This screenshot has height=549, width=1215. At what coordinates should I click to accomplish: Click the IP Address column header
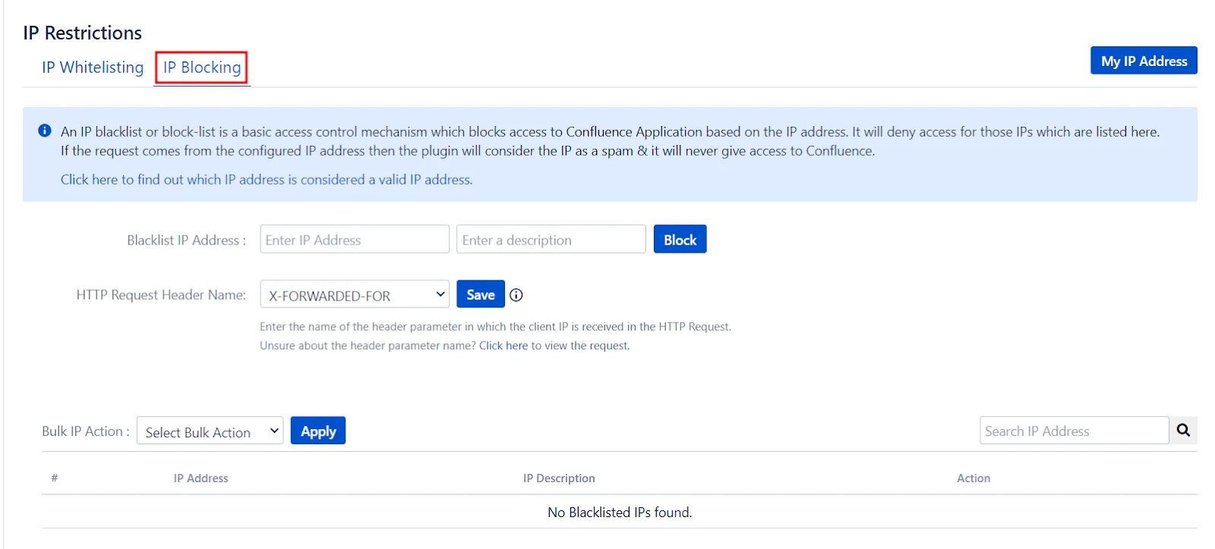point(200,478)
